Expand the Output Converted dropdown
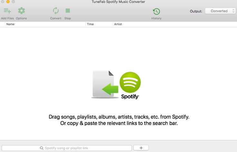The width and height of the screenshot is (237, 152). pyautogui.click(x=220, y=11)
